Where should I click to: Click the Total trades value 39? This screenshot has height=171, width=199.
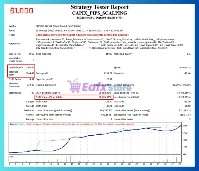(33, 93)
